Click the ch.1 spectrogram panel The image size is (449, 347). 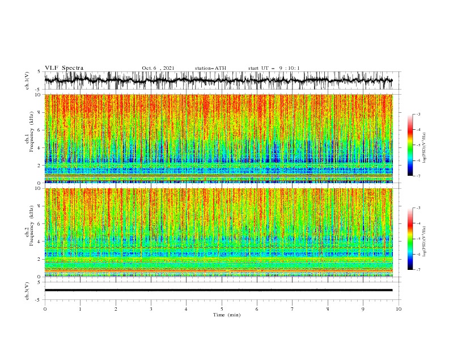coord(219,138)
